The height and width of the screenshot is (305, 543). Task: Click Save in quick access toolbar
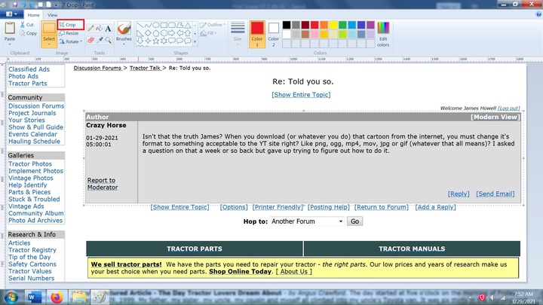[15, 5]
